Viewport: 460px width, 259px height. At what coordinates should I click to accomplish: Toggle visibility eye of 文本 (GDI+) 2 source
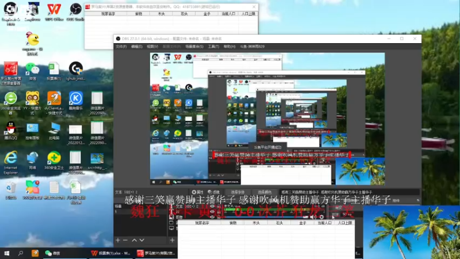coord(212,207)
